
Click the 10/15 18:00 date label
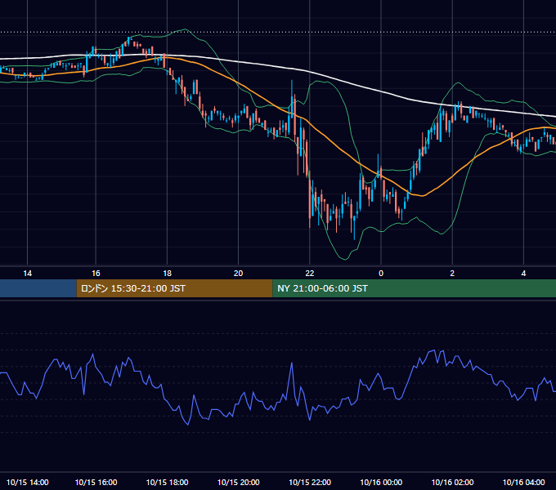tap(167, 482)
